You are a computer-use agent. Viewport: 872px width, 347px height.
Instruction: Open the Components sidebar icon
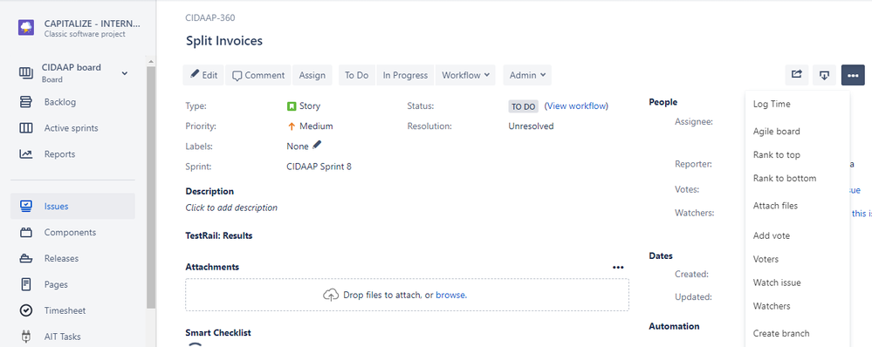pos(25,233)
